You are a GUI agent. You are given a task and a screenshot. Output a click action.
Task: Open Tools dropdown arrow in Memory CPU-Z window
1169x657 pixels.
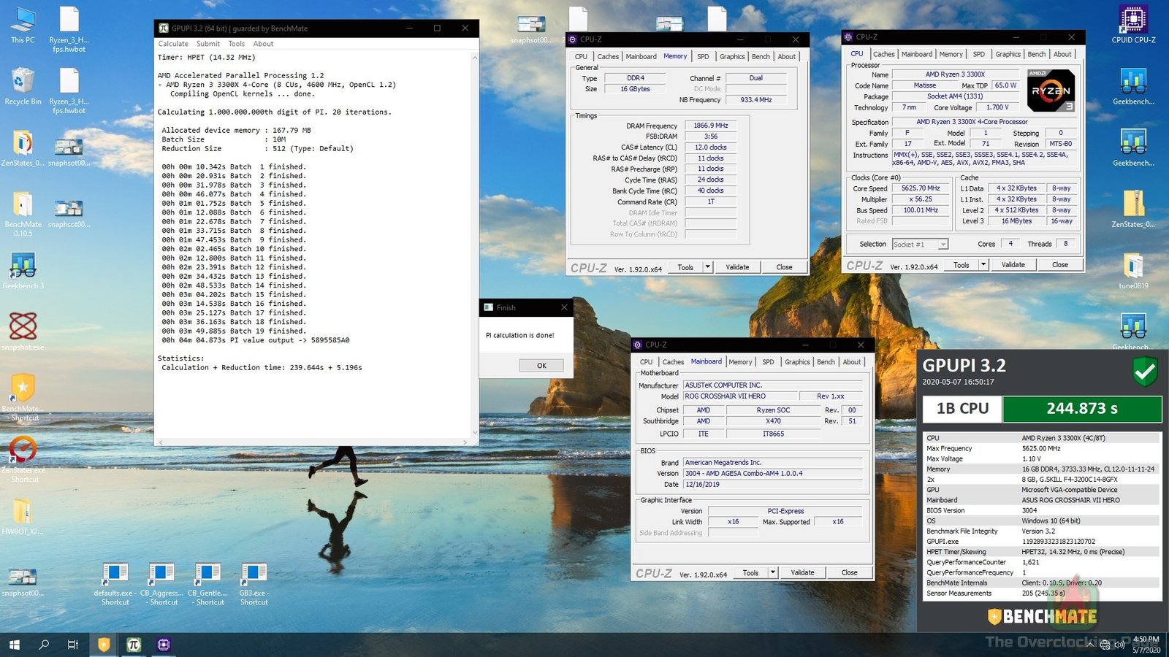tap(707, 267)
